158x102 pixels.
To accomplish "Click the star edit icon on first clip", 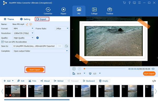I will [x=10, y=95].
